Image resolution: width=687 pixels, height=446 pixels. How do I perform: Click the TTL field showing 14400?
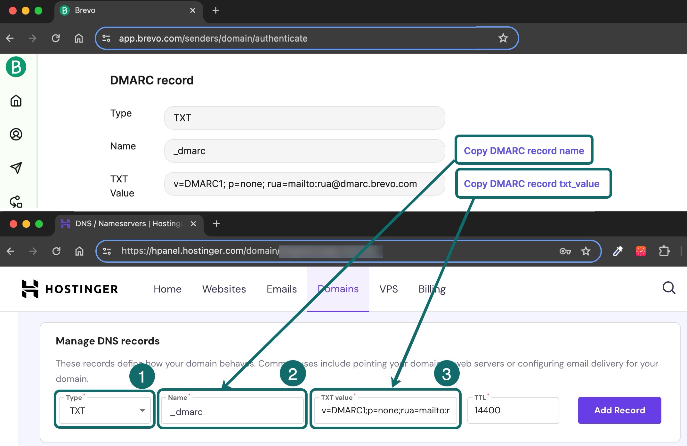pyautogui.click(x=513, y=410)
